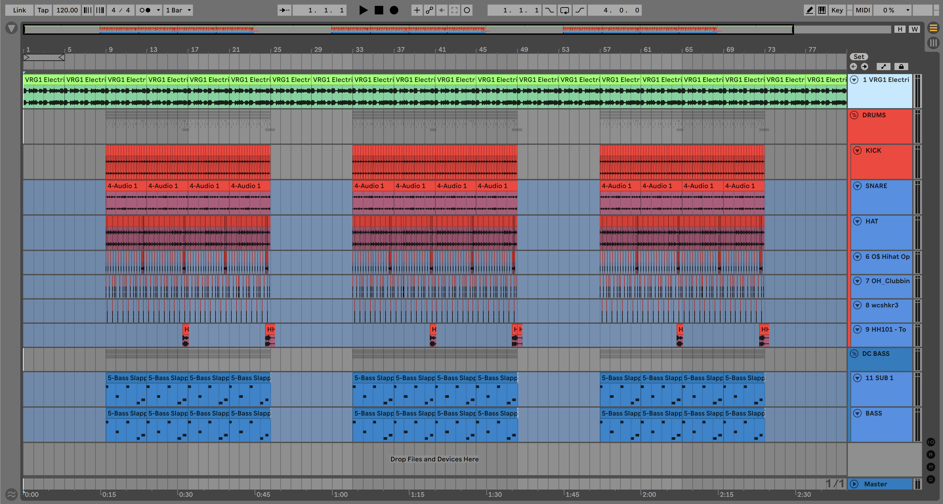
Task: Click the Set locator button
Action: [859, 57]
